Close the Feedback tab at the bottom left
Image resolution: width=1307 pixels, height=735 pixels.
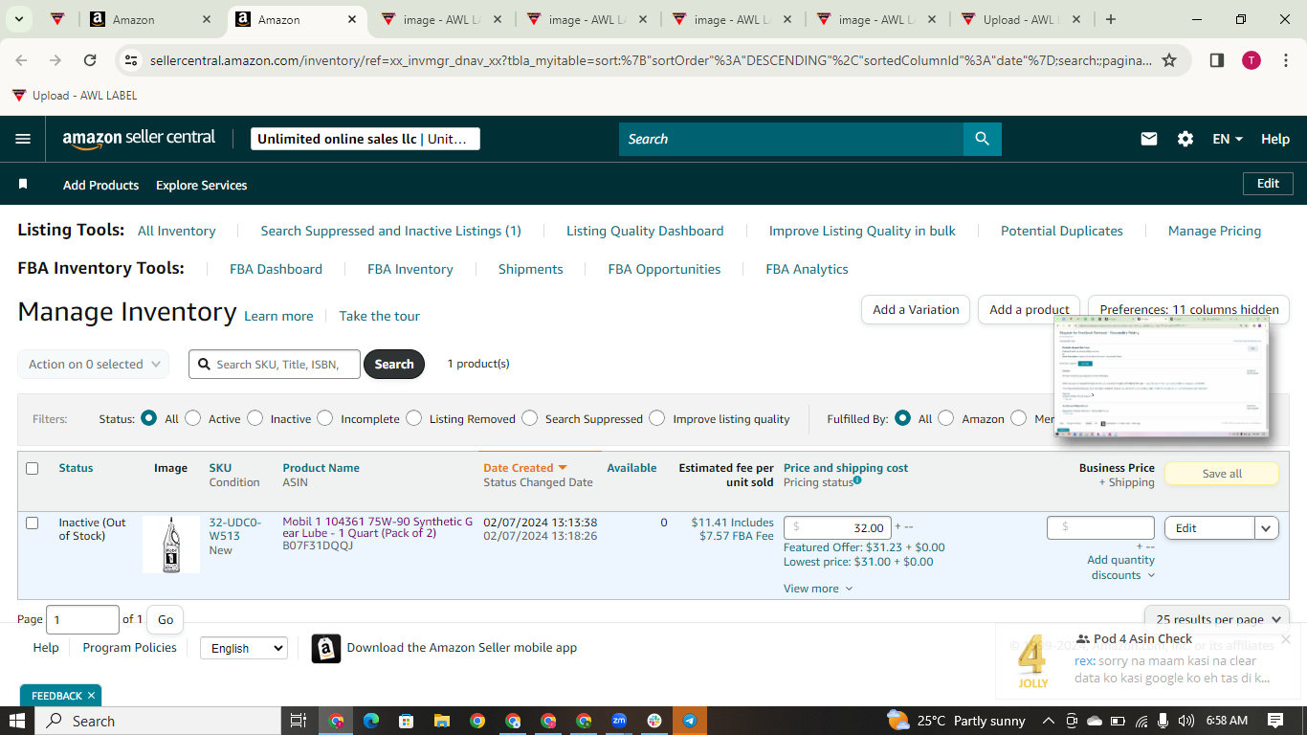click(x=91, y=696)
